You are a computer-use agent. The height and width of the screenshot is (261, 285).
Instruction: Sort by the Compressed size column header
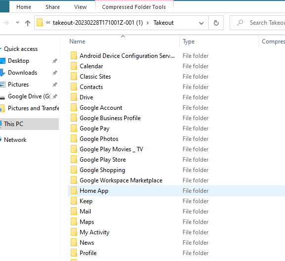point(273,42)
